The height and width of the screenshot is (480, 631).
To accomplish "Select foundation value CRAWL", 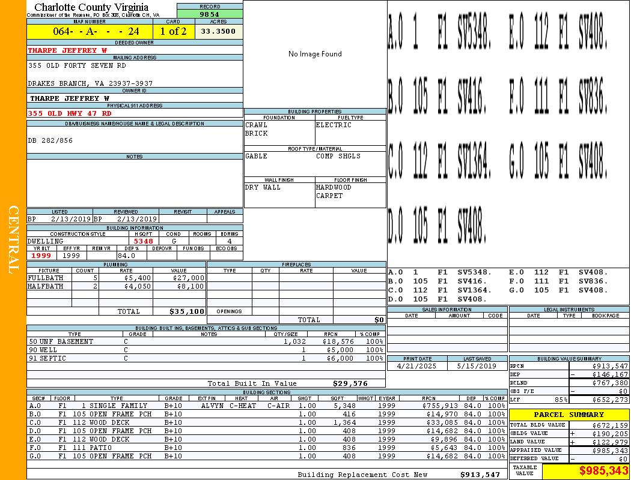I will coord(257,125).
